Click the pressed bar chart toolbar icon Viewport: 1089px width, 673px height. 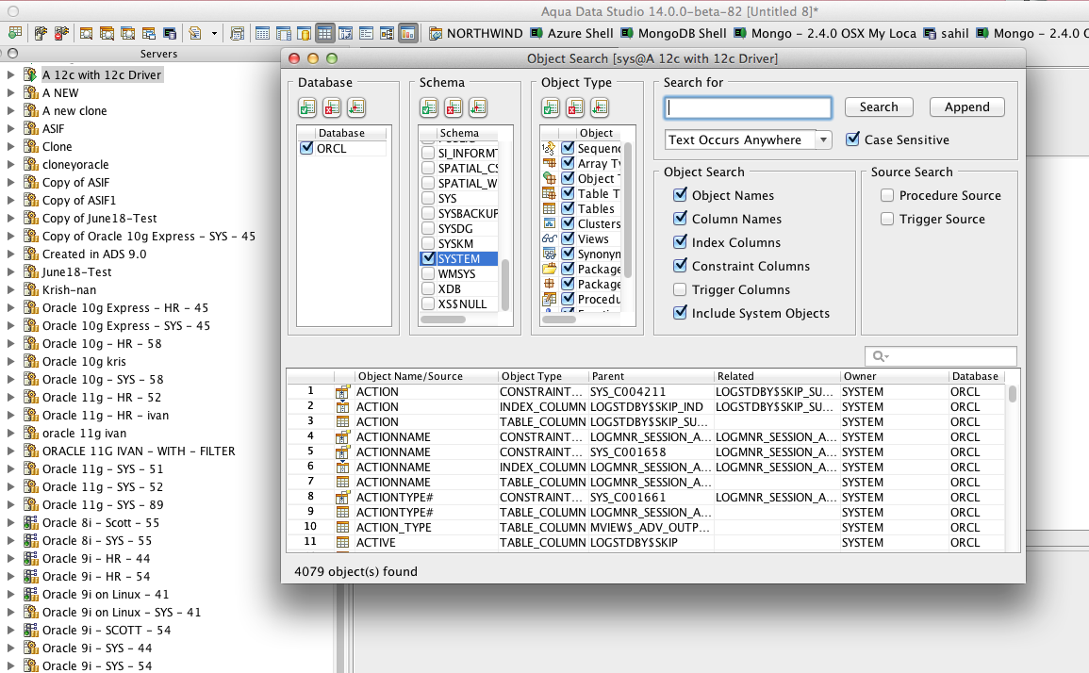[x=407, y=33]
